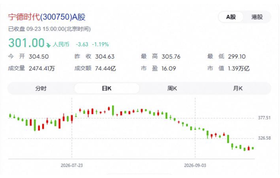280x178 pixels.
Task: Click the 最高 305.76 value
Action: point(171,57)
